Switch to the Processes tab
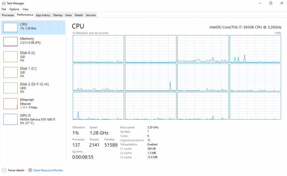287x176 pixels. [x=8, y=15]
